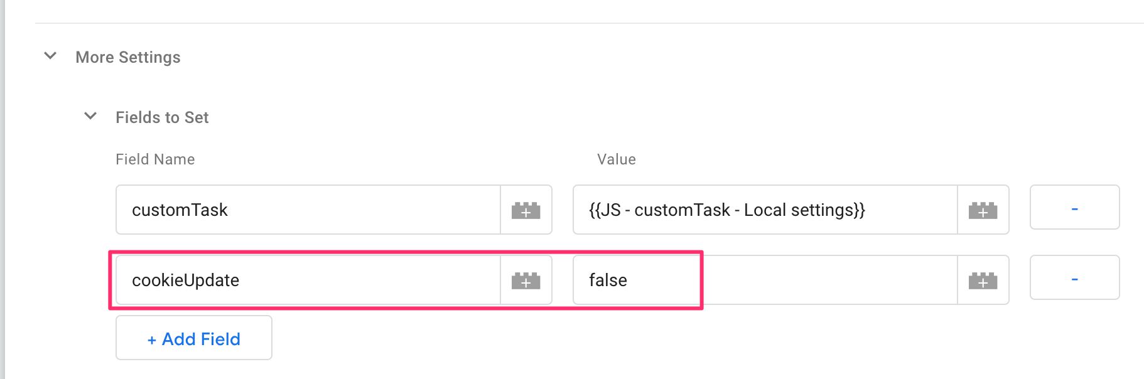This screenshot has width=1144, height=379.
Task: Open variable picker beside the false value
Action: click(x=983, y=280)
